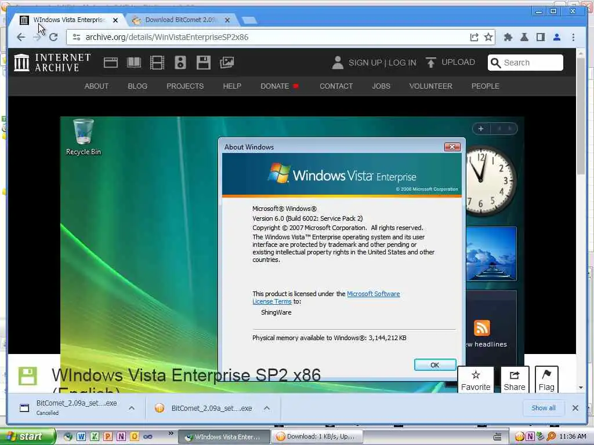This screenshot has width=594, height=445.
Task: Open the BLOG menu item
Action: (x=137, y=86)
